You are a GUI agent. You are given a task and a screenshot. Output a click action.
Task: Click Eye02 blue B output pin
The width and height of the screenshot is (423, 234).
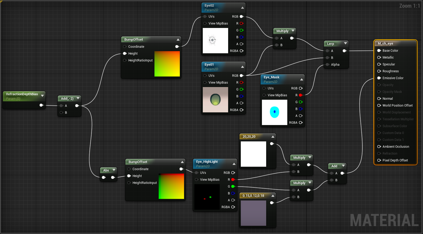tap(241, 37)
